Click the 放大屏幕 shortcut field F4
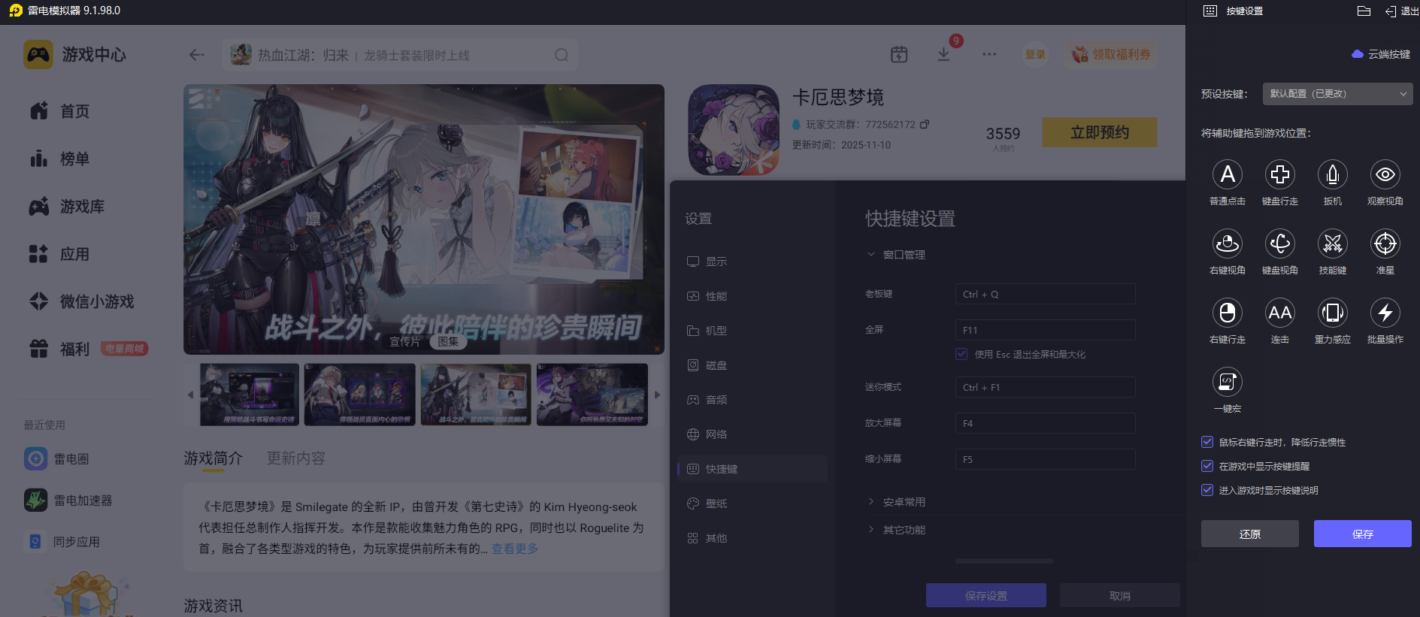The width and height of the screenshot is (1420, 617). (x=1046, y=423)
